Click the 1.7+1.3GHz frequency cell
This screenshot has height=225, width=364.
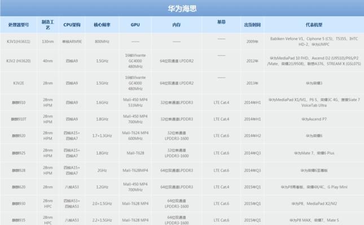pos(102,136)
